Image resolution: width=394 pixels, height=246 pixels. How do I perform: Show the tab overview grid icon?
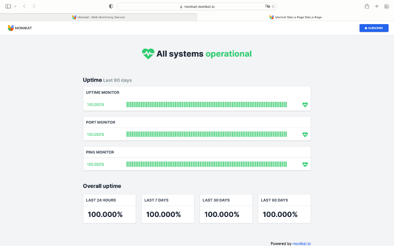tap(387, 6)
